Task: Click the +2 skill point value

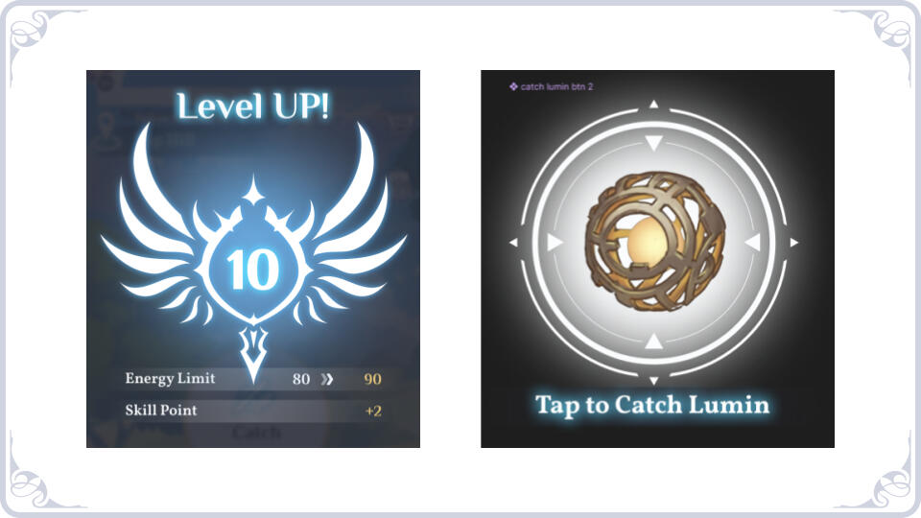Action: (373, 411)
